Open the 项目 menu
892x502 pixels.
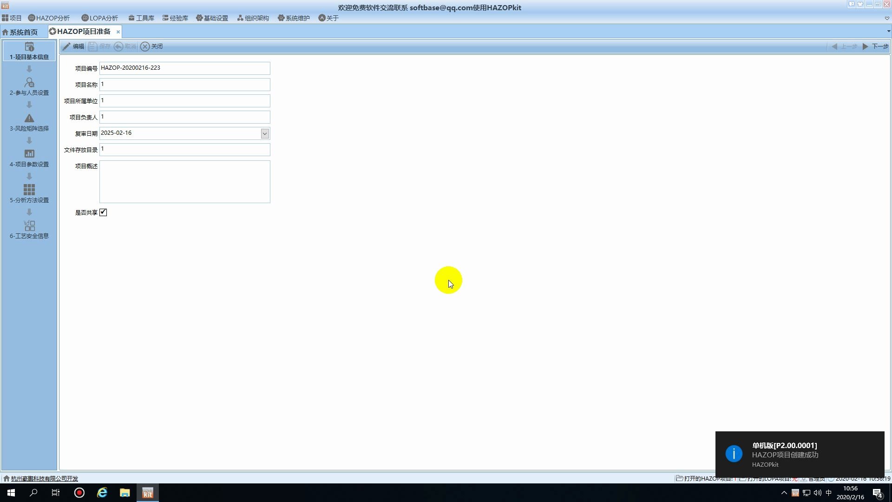pyautogui.click(x=12, y=18)
